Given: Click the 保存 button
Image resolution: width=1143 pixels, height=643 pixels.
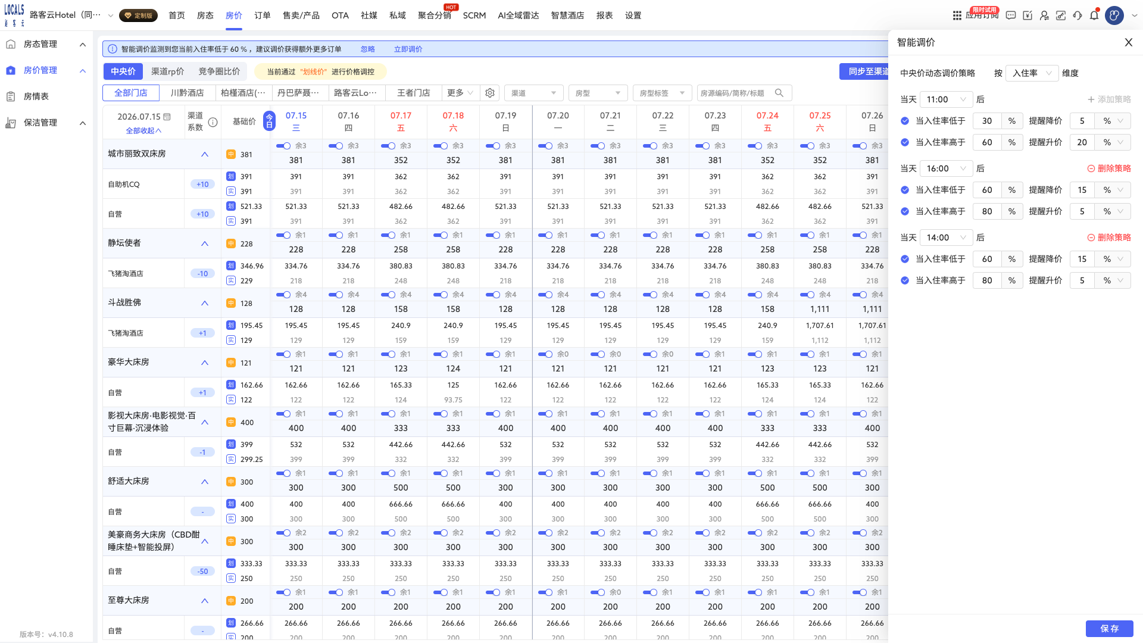Looking at the screenshot, I should pyautogui.click(x=1109, y=629).
